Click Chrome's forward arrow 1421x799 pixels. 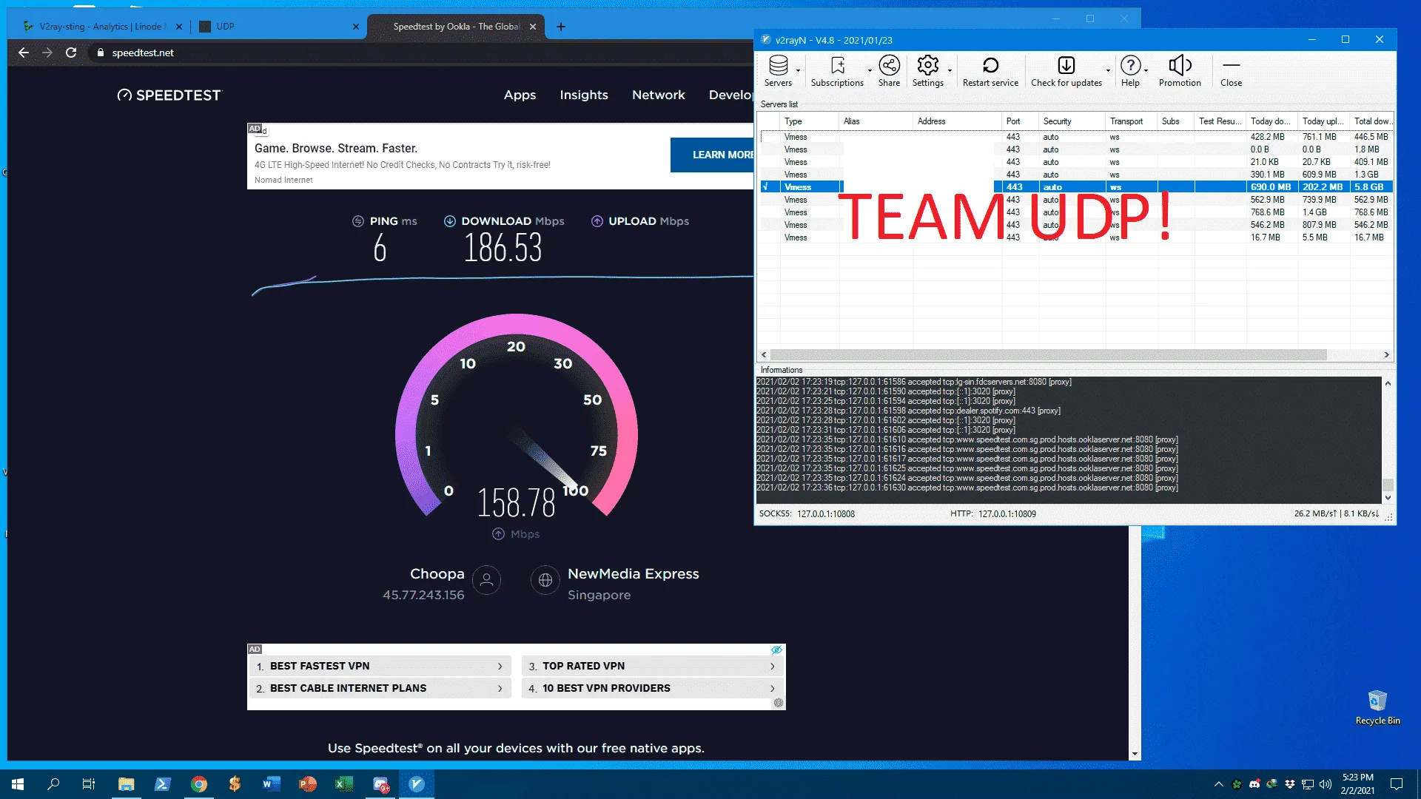(47, 53)
